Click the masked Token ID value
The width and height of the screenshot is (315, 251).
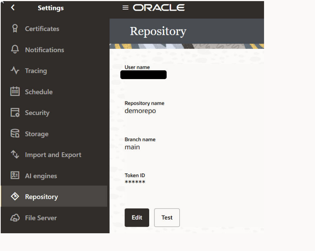pos(135,182)
